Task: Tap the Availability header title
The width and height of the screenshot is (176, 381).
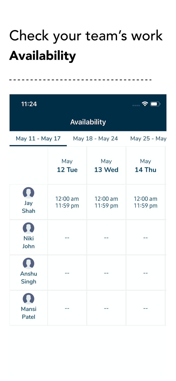Action: click(x=88, y=122)
